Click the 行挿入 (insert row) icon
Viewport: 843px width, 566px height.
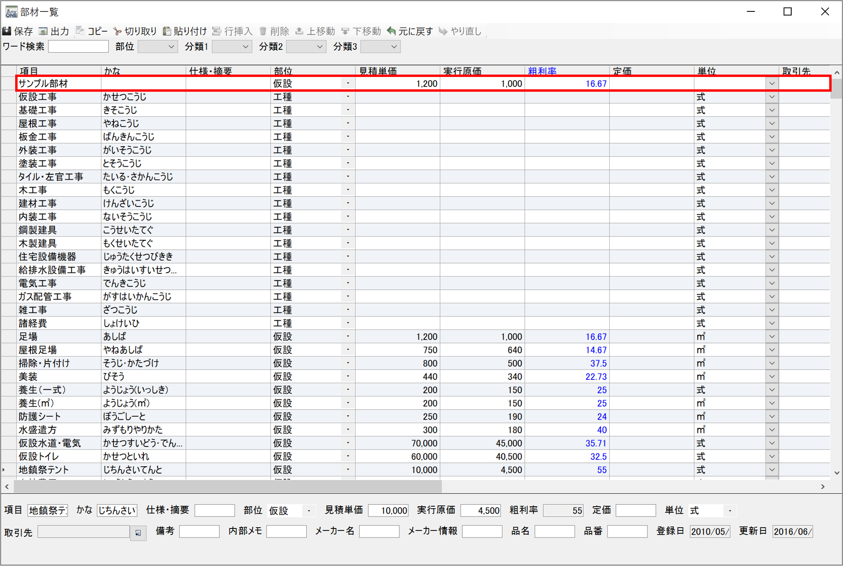tap(217, 31)
